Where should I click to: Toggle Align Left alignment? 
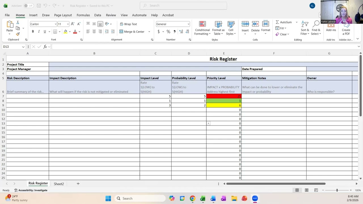pos(88,31)
